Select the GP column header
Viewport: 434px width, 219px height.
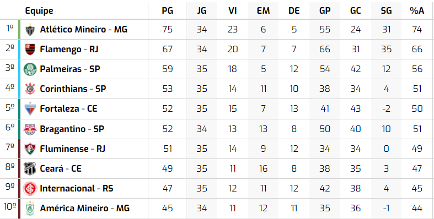tap(325, 11)
